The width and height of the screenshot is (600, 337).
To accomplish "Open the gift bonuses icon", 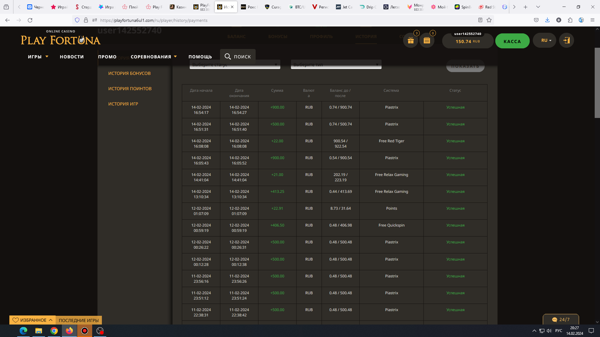I will pos(411,41).
